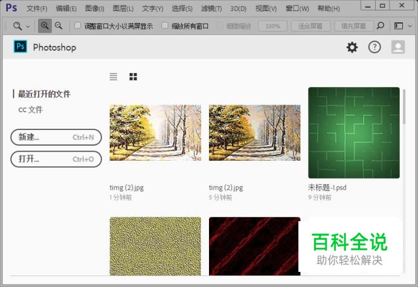The height and width of the screenshot is (287, 418).
Task: Open help with the question mark icon
Action: tap(375, 47)
